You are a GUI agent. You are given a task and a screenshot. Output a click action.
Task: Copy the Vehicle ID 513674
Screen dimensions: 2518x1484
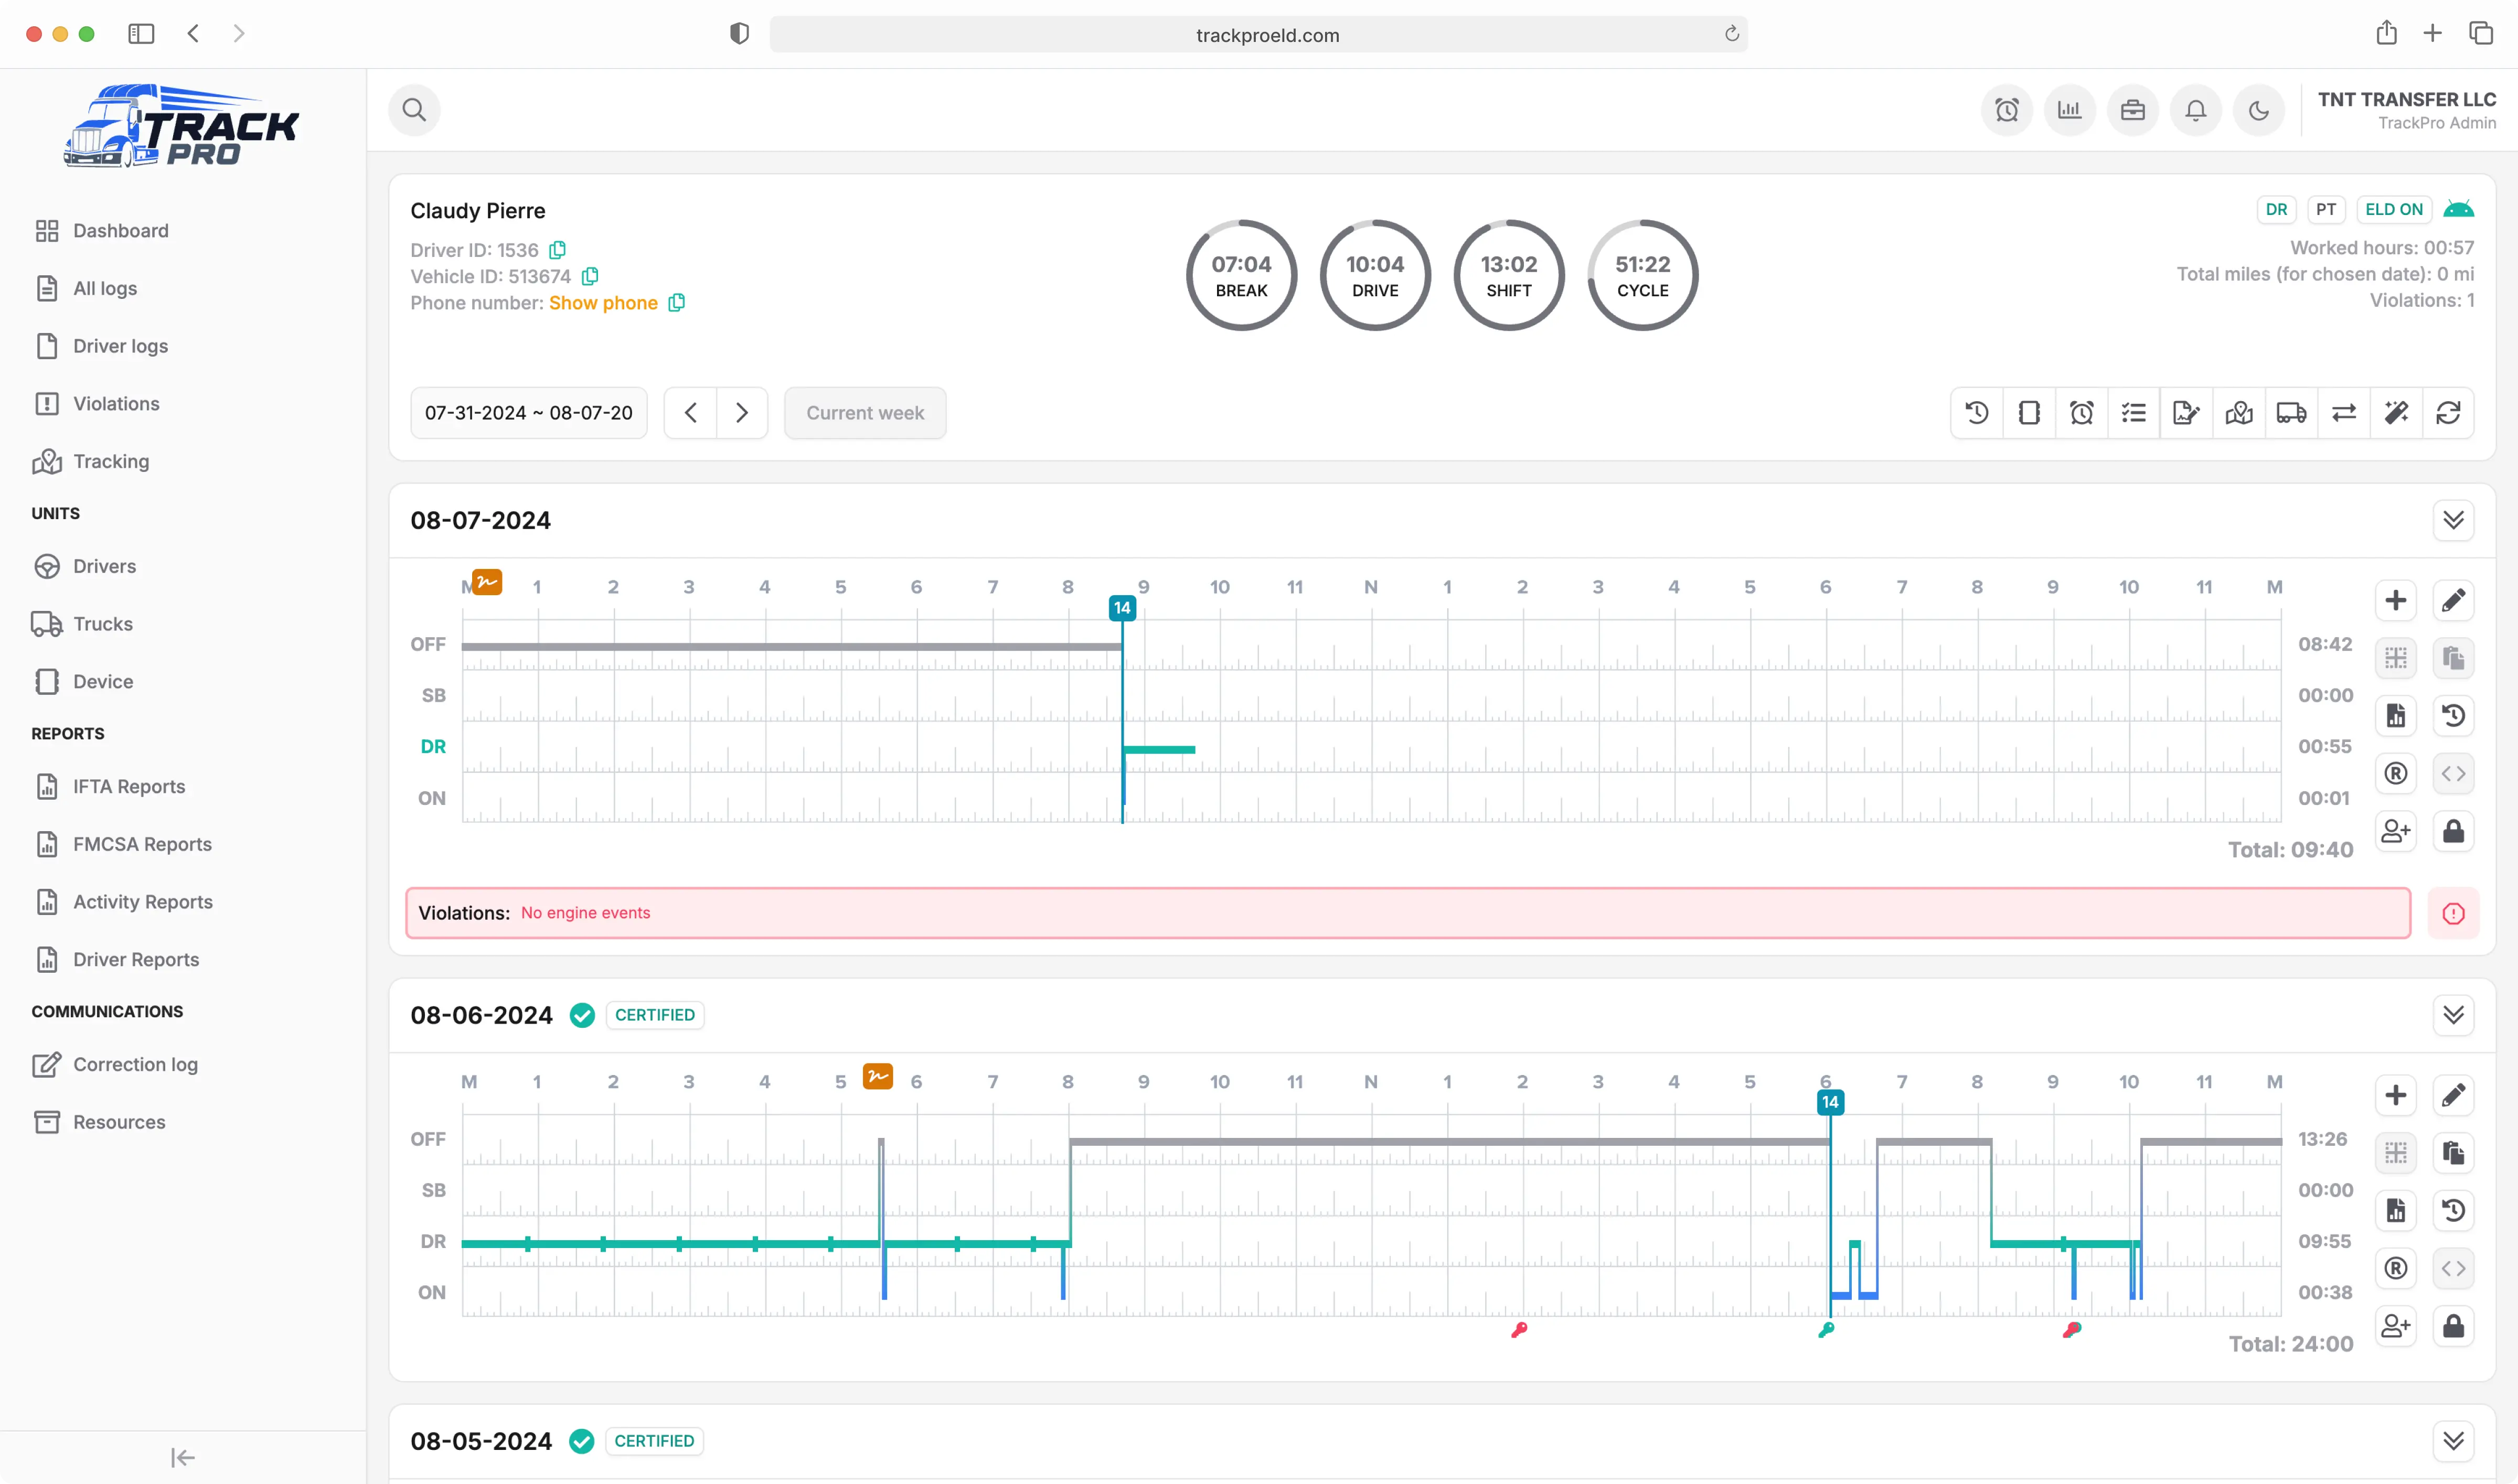pyautogui.click(x=590, y=276)
